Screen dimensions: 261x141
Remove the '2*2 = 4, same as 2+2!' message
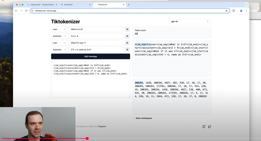pos(127,50)
